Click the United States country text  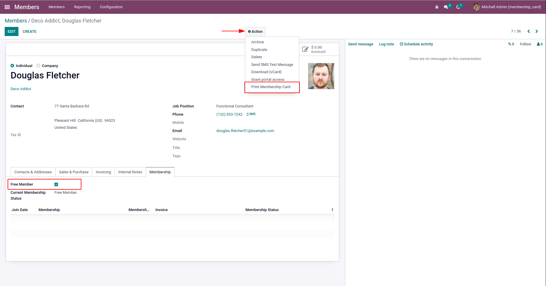click(66, 128)
